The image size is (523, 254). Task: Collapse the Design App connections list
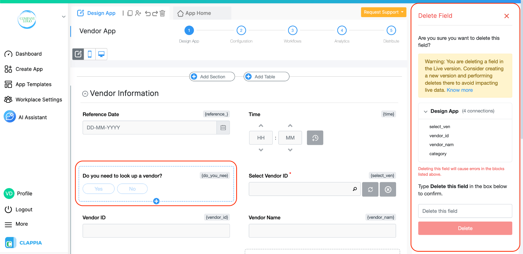(x=425, y=111)
